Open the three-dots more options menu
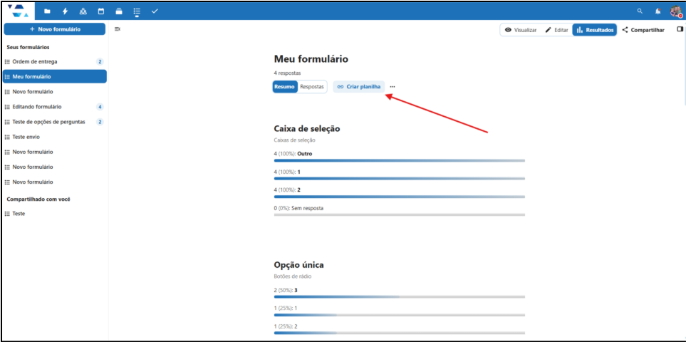Image resolution: width=686 pixels, height=342 pixels. point(393,87)
